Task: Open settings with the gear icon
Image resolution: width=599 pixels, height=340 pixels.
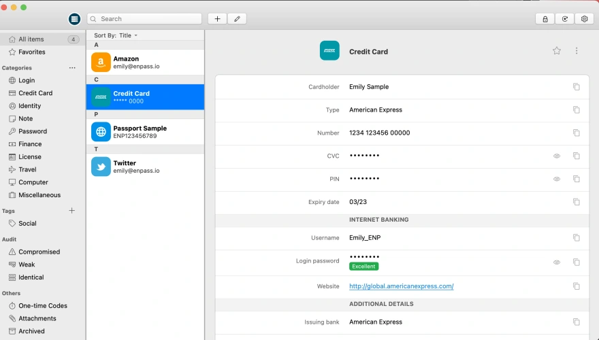Action: point(584,19)
